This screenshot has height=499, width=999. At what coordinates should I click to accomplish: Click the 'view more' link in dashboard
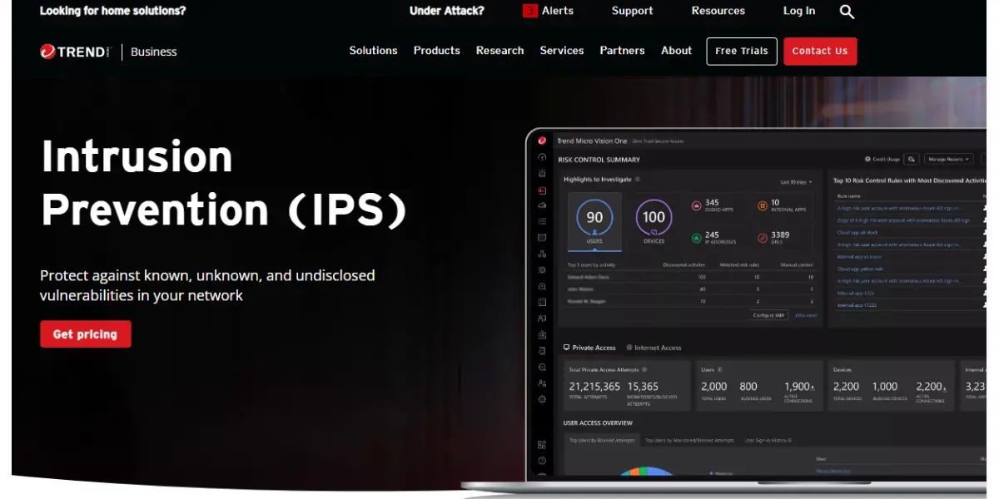pos(806,315)
